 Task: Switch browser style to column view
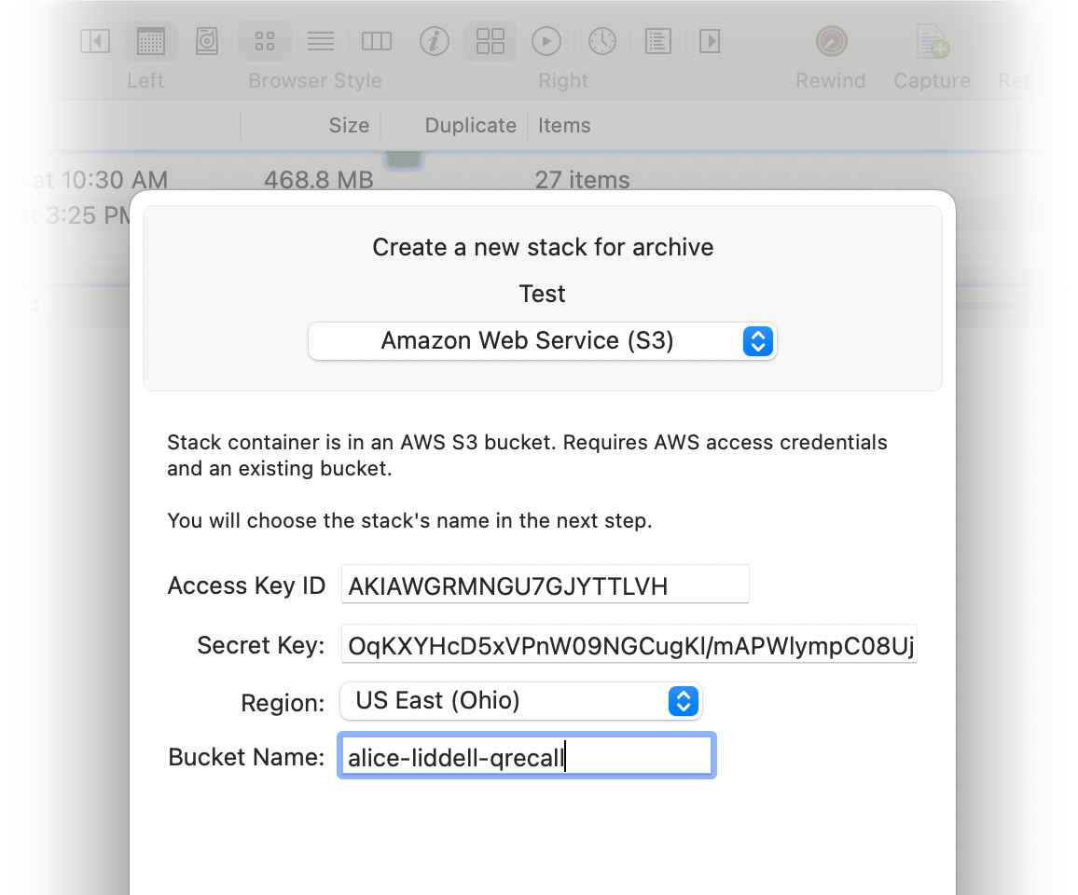[x=377, y=41]
